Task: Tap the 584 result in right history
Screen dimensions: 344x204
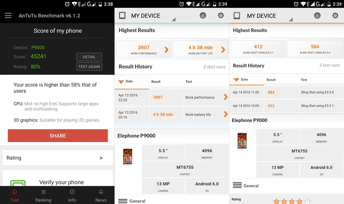Action: coord(271,92)
